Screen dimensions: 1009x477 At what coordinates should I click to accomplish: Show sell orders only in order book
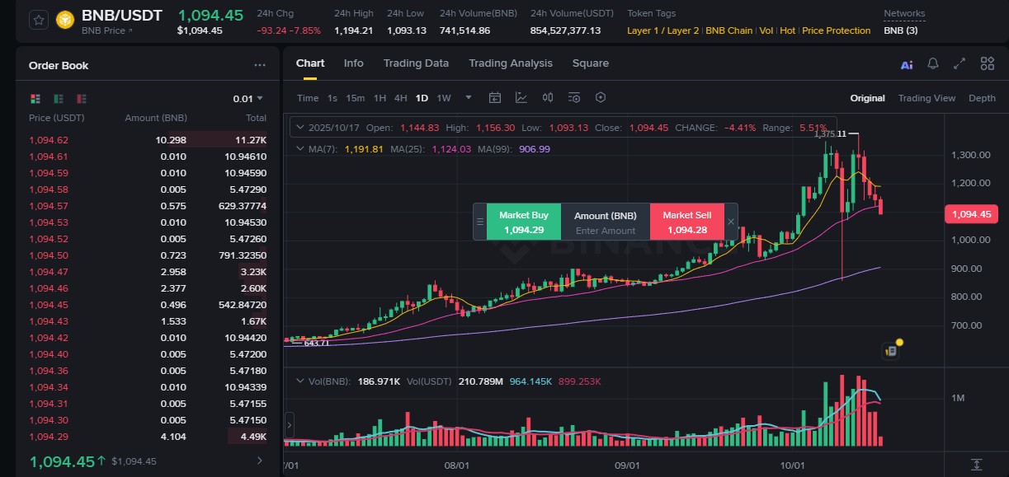pos(81,99)
